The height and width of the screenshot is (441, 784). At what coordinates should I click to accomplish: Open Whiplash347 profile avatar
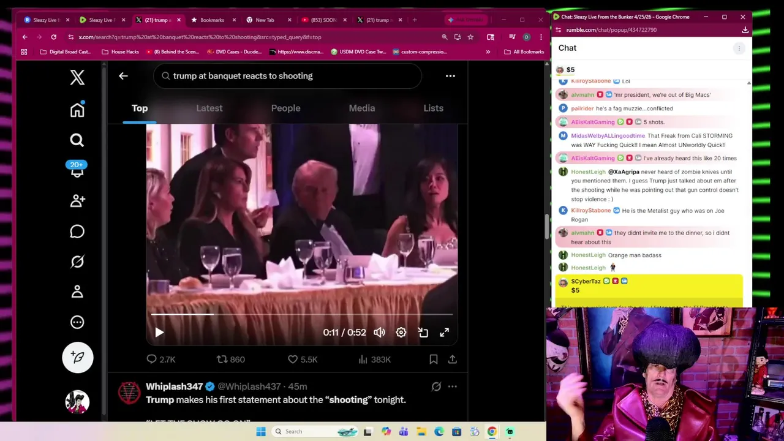click(x=129, y=393)
